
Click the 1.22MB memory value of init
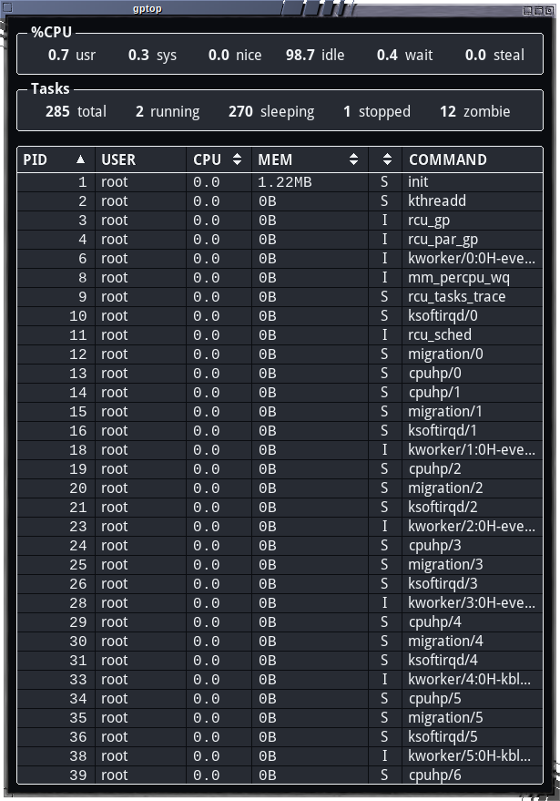coord(284,182)
